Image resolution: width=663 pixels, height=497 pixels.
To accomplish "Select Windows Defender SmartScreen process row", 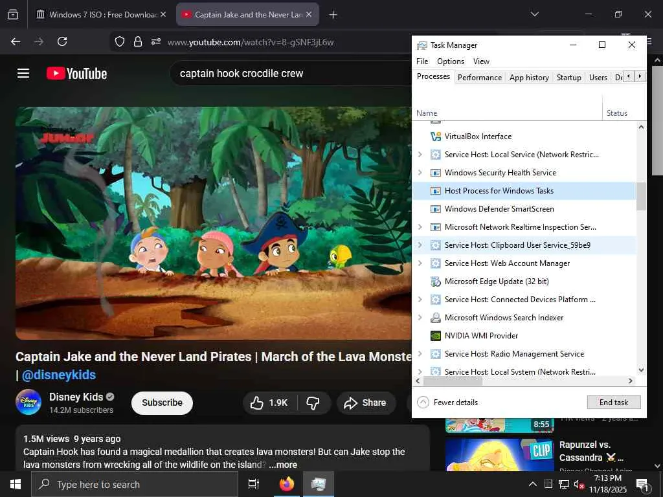I will [524, 209].
